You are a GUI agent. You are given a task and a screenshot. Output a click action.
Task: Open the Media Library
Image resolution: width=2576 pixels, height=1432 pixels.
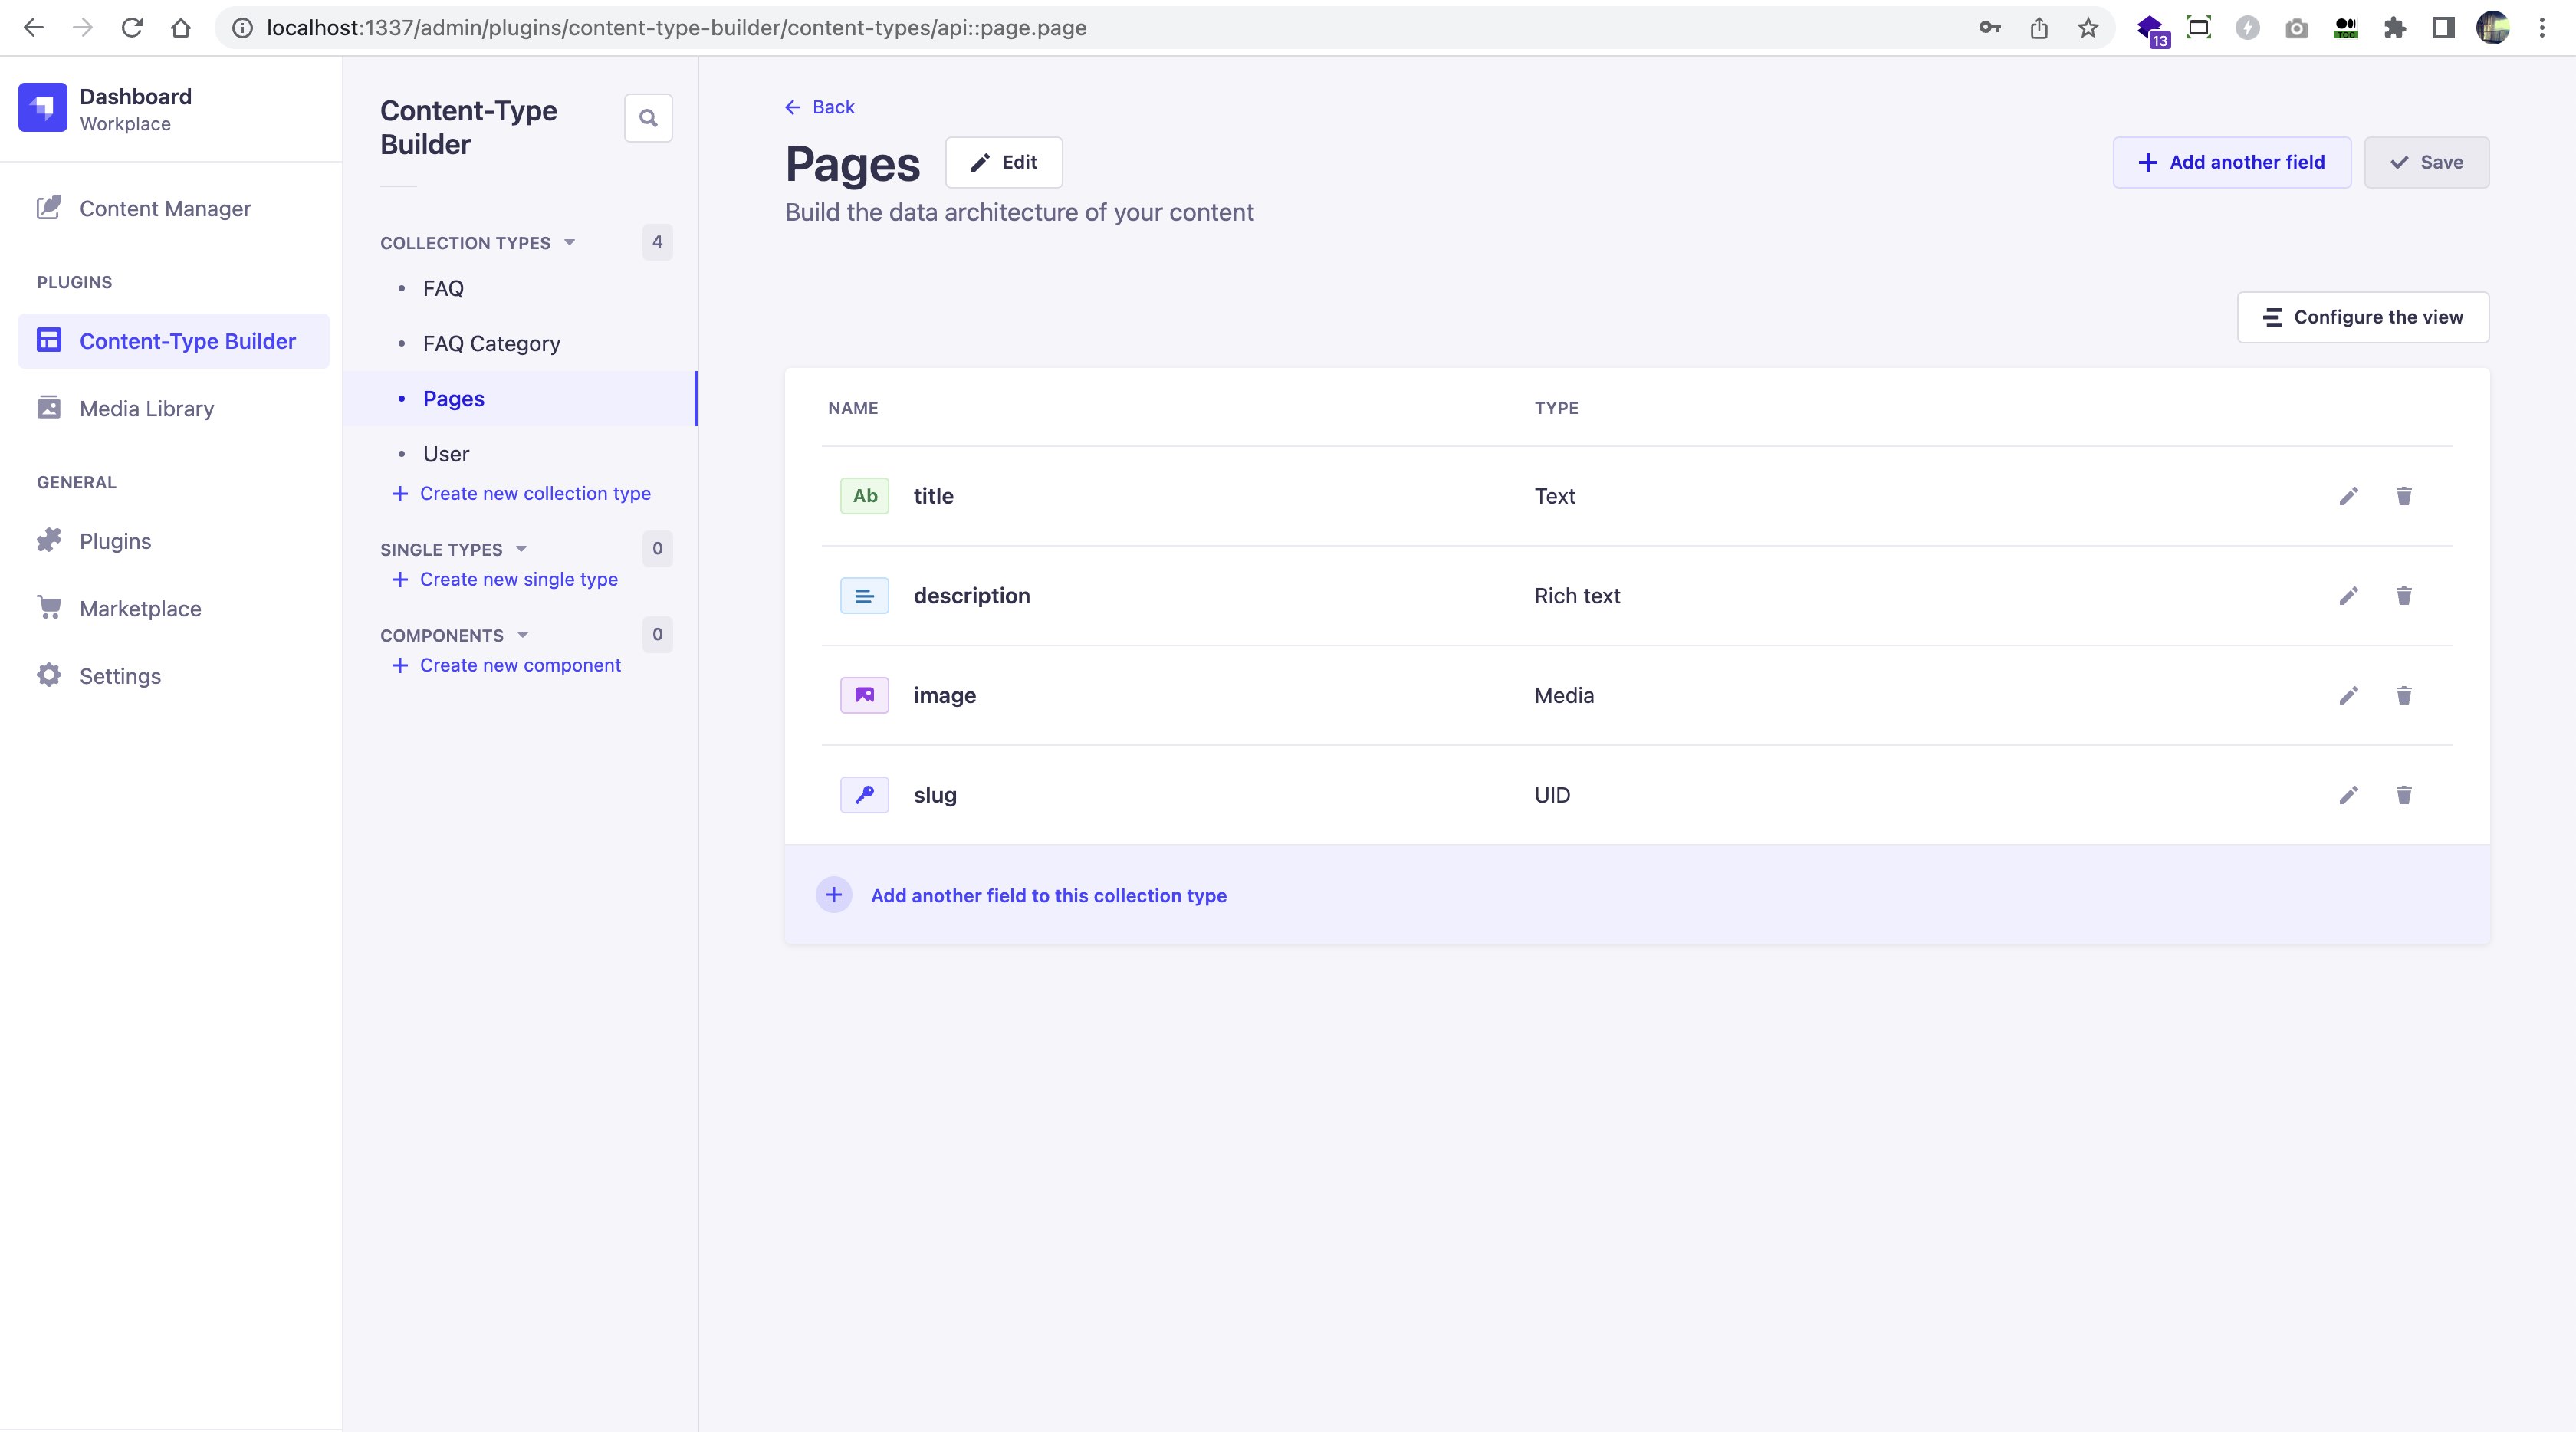[x=146, y=408]
